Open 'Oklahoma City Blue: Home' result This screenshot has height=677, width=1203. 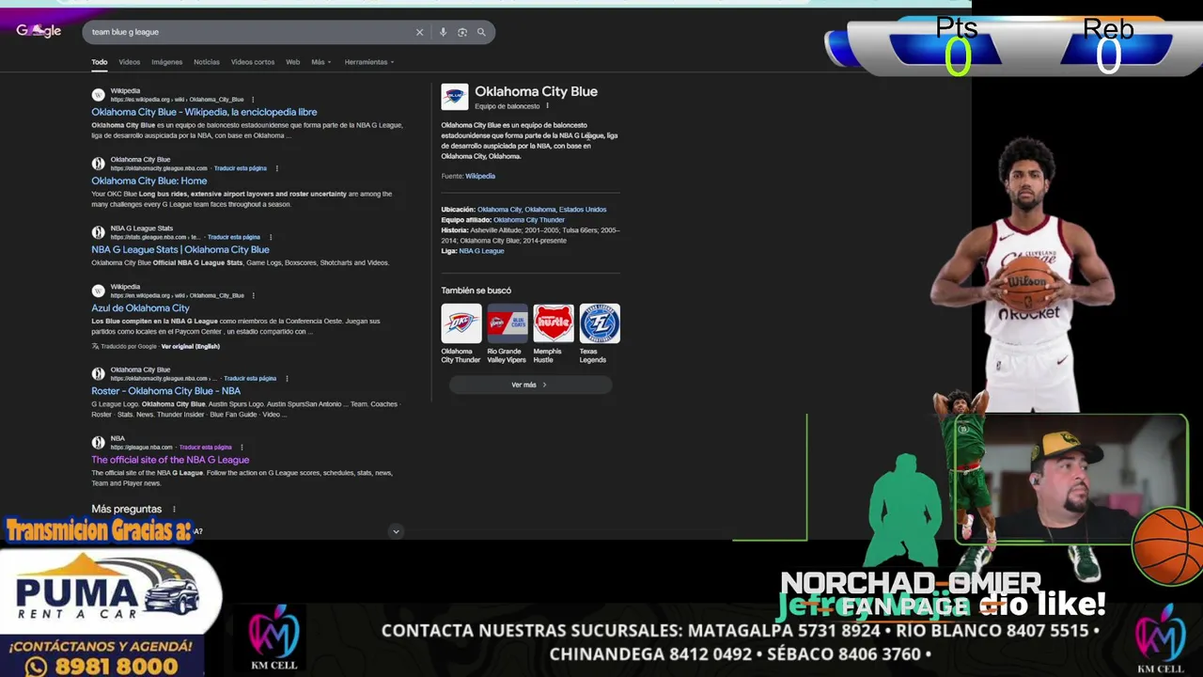pos(148,181)
